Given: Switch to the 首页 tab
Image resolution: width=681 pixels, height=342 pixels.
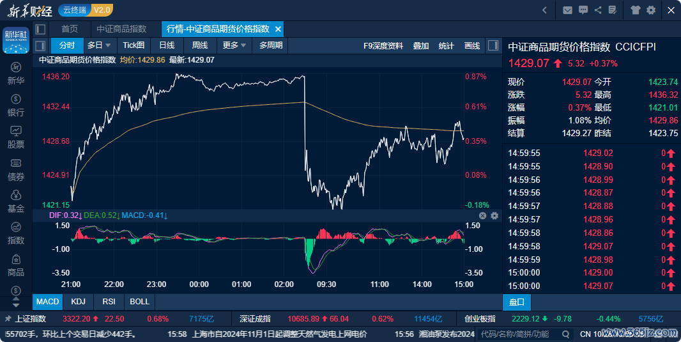Looking at the screenshot, I should click(70, 29).
